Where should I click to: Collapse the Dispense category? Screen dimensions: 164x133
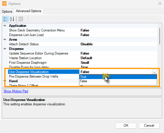pyautogui.click(x=5, y=49)
